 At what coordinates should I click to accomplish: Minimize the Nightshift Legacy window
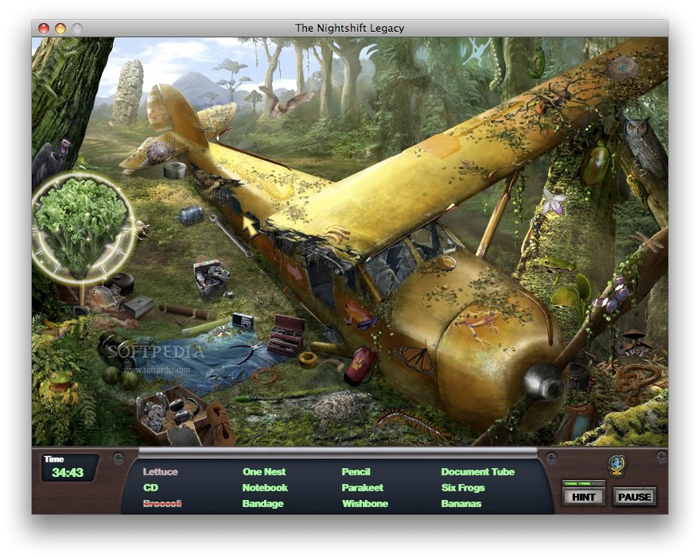(x=60, y=29)
